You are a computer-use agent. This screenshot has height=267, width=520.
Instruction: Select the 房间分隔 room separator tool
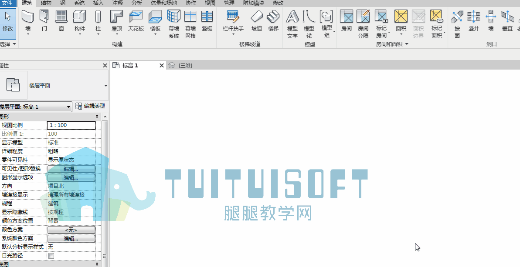point(363,24)
